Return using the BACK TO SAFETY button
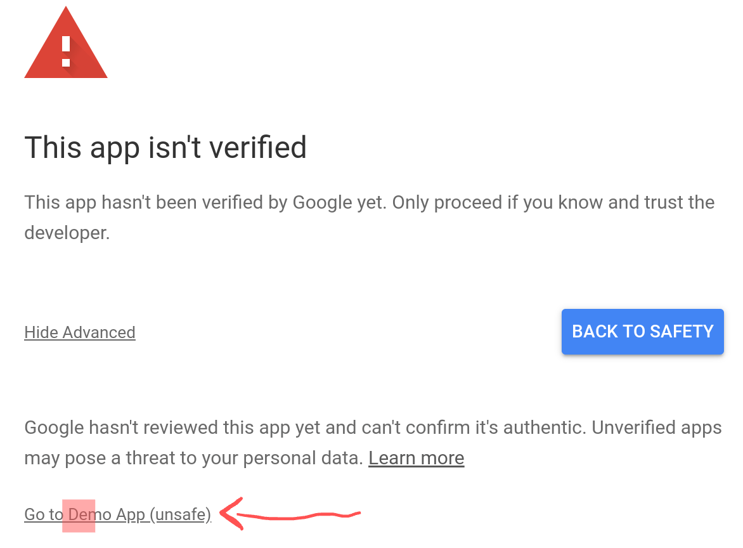743x548 pixels. pyautogui.click(x=643, y=331)
